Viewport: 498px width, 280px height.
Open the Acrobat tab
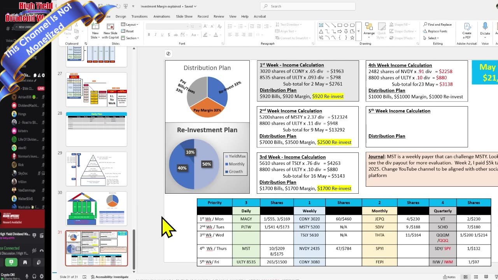[x=260, y=16]
